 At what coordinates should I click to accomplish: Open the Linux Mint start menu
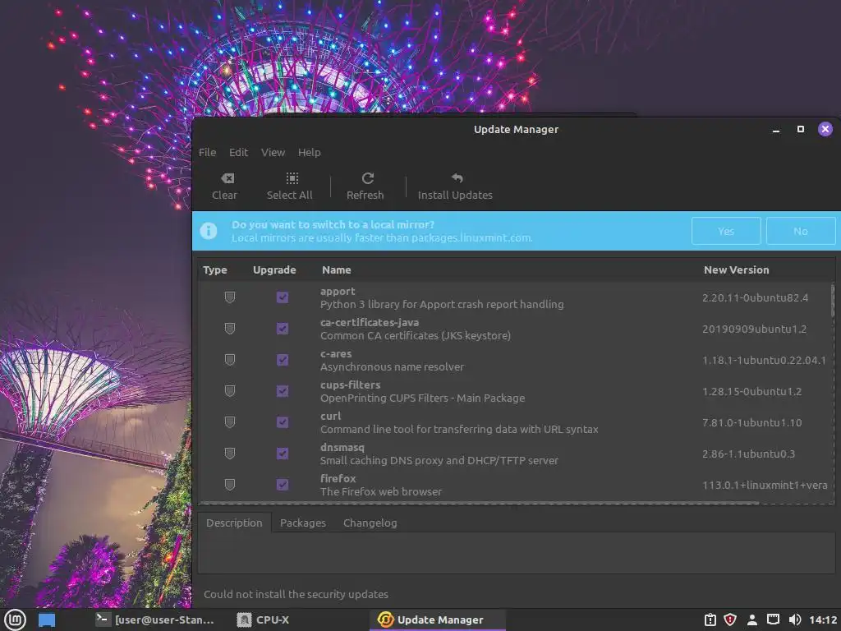[x=15, y=619]
